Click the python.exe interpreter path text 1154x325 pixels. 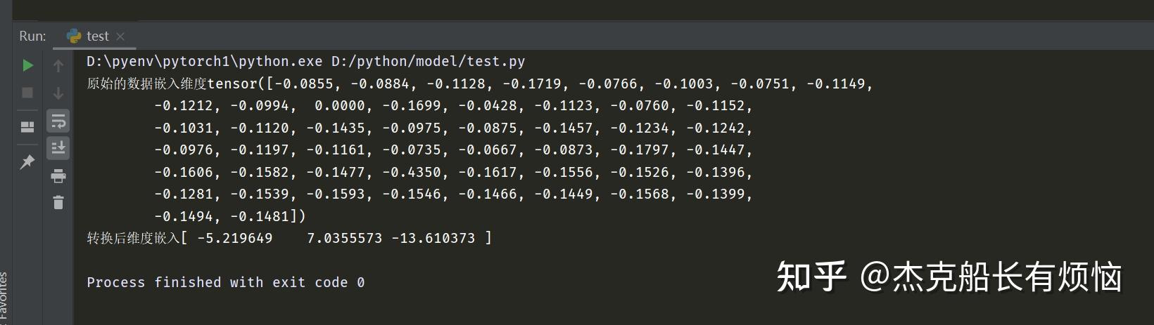[204, 61]
